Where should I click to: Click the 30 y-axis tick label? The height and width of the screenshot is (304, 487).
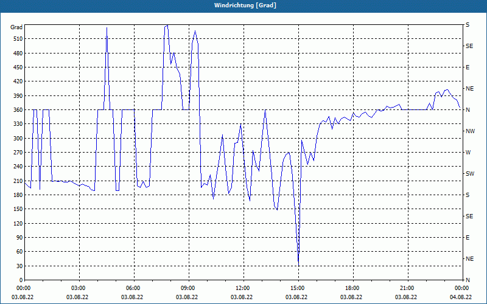19,266
